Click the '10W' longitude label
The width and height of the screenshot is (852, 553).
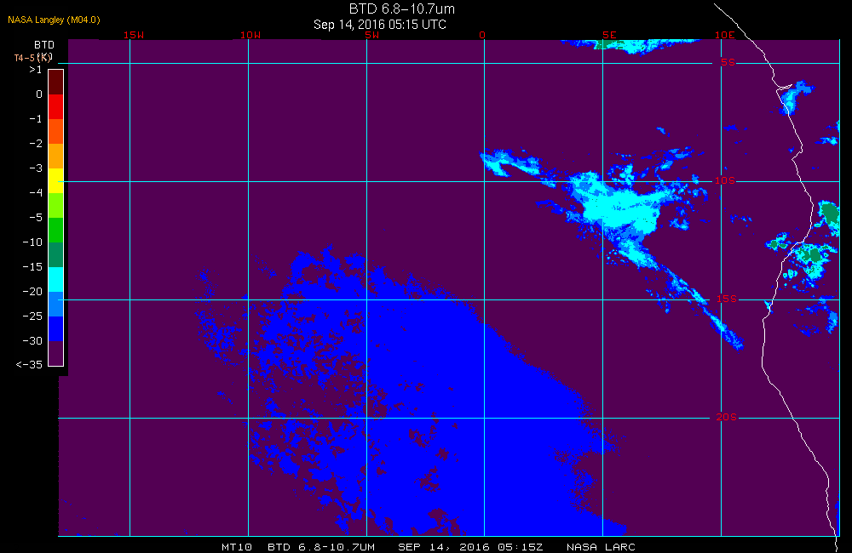[250, 35]
